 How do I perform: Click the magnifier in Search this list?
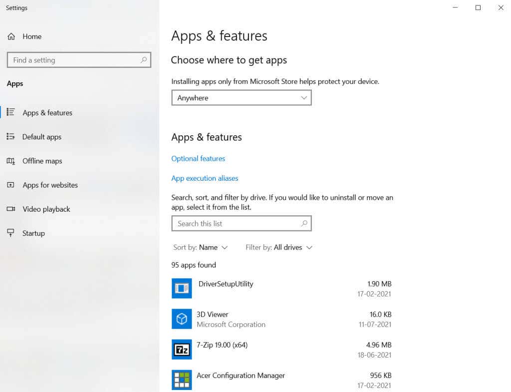pyautogui.click(x=304, y=223)
